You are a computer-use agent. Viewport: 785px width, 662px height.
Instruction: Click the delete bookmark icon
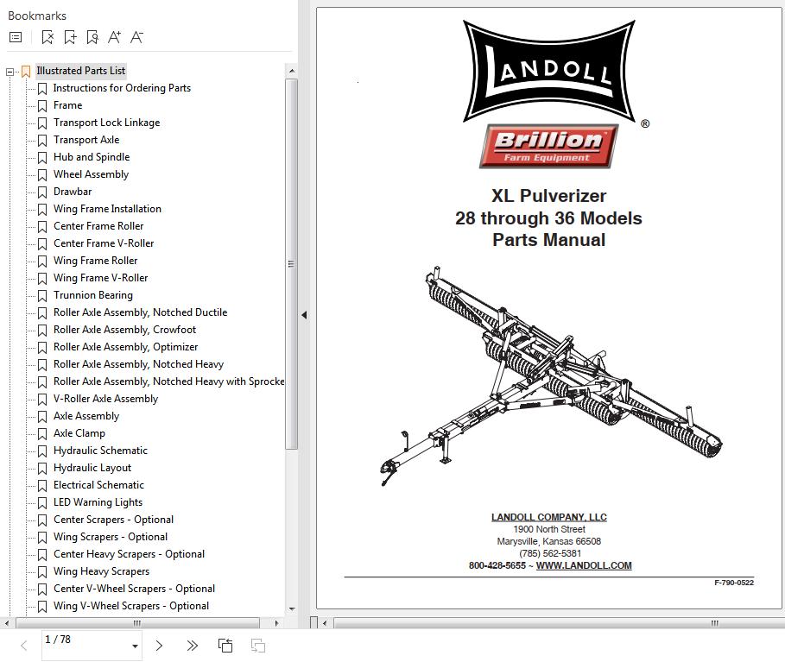[47, 37]
